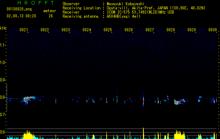Click the 0.8 kHz axis label
220x139 pixels.
tap(2, 97)
